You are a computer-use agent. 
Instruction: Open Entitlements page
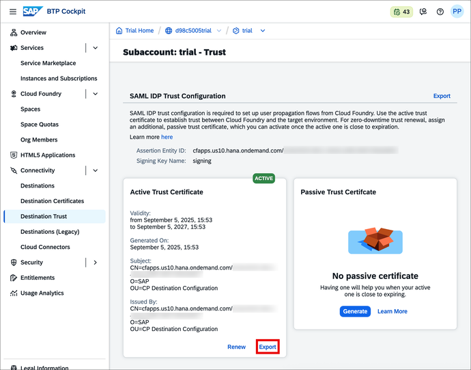[38, 278]
